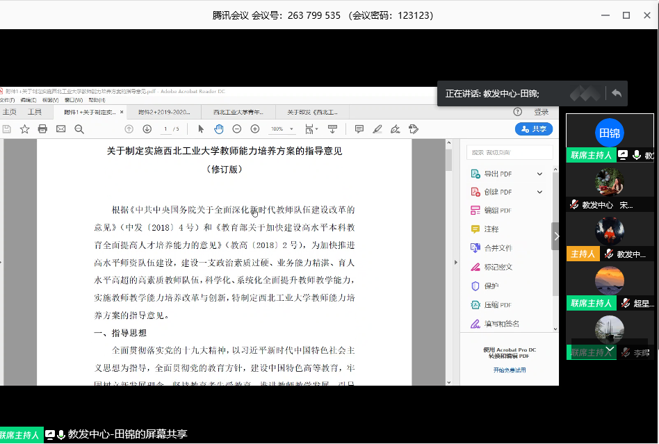Open the 西北工业大学青年 document tab
This screenshot has width=659, height=444.
click(238, 112)
